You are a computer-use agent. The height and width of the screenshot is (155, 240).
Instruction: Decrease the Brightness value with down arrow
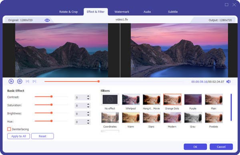88,115
